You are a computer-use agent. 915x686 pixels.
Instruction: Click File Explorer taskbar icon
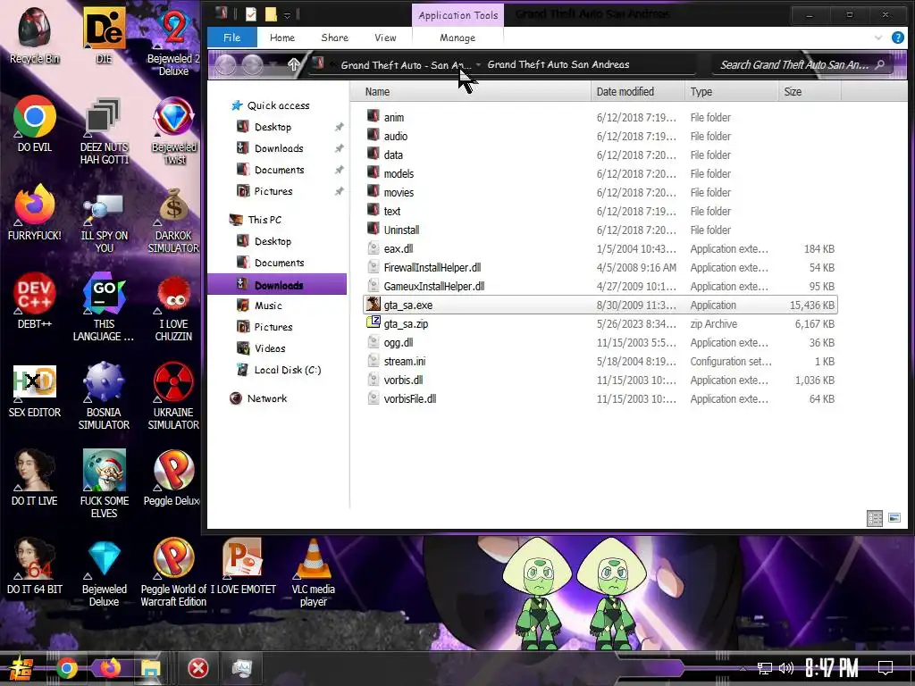[x=150, y=668]
